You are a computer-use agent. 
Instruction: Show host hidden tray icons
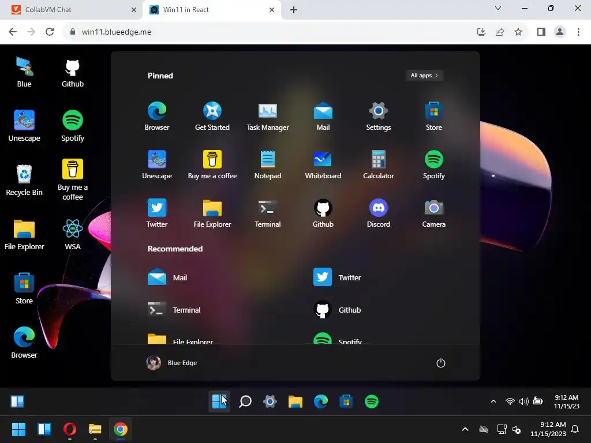(x=465, y=429)
